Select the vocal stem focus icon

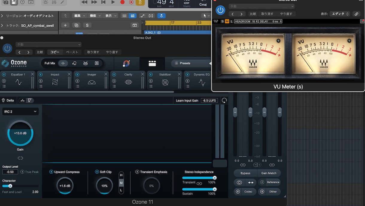[74, 63]
